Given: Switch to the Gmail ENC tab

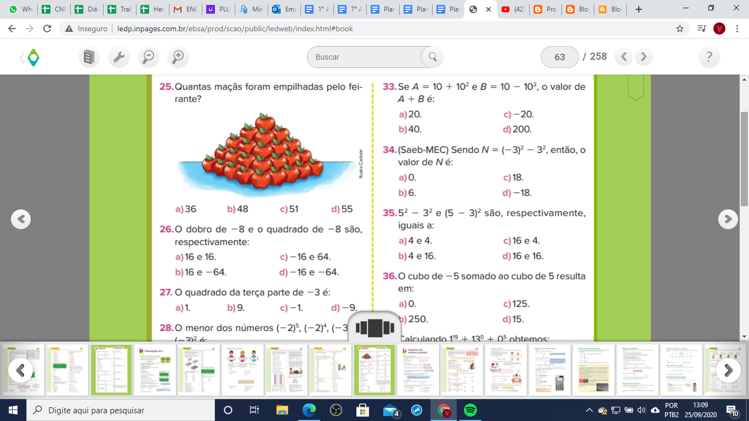Looking at the screenshot, I should (185, 9).
